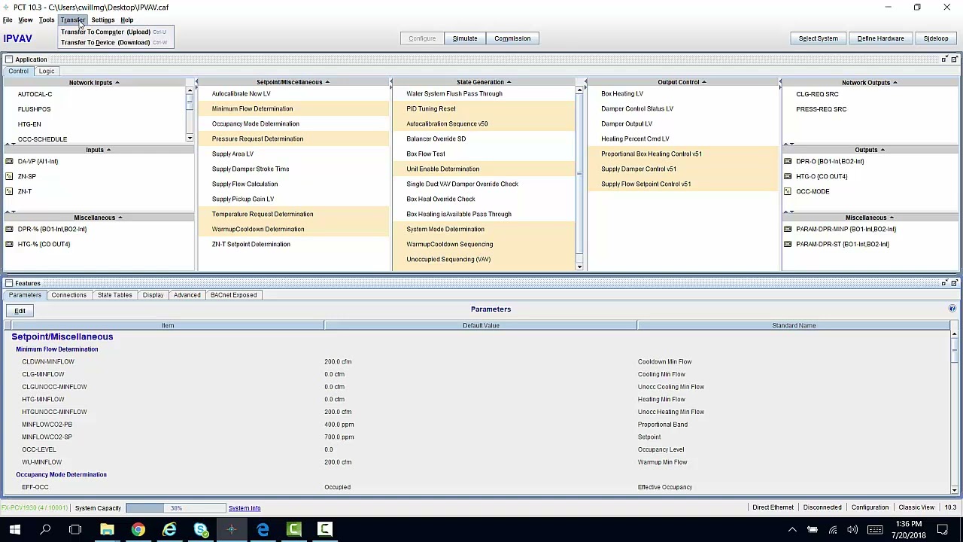Click the Network Inputs list scrollbar
The height and width of the screenshot is (542, 963).
pos(190,114)
